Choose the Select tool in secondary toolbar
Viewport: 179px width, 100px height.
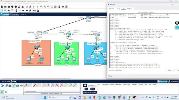point(2,11)
